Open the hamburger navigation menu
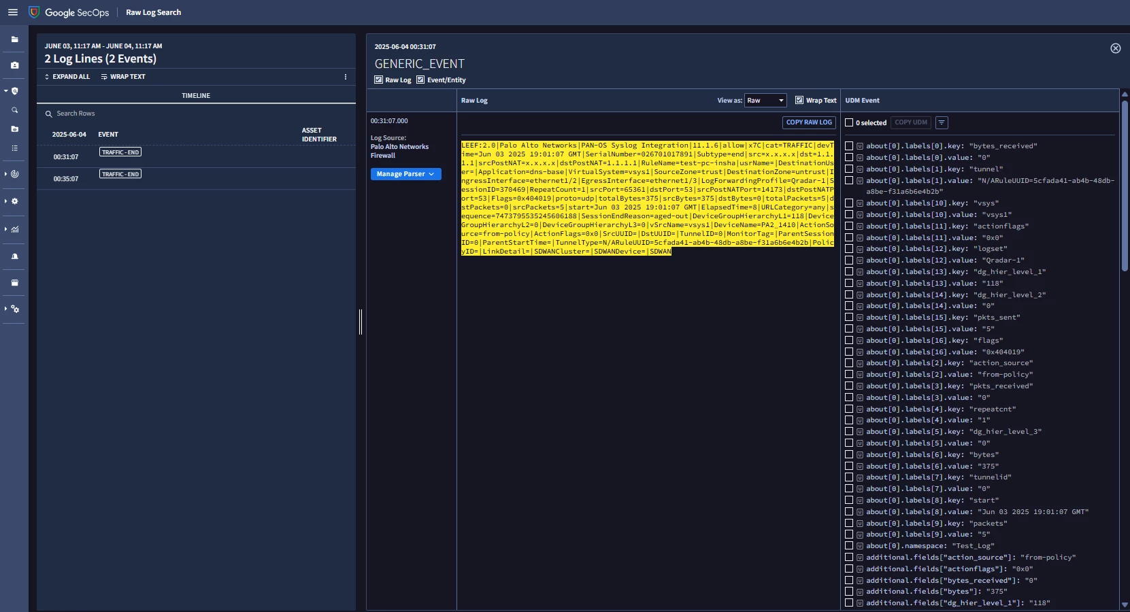The width and height of the screenshot is (1130, 612). (x=12, y=12)
